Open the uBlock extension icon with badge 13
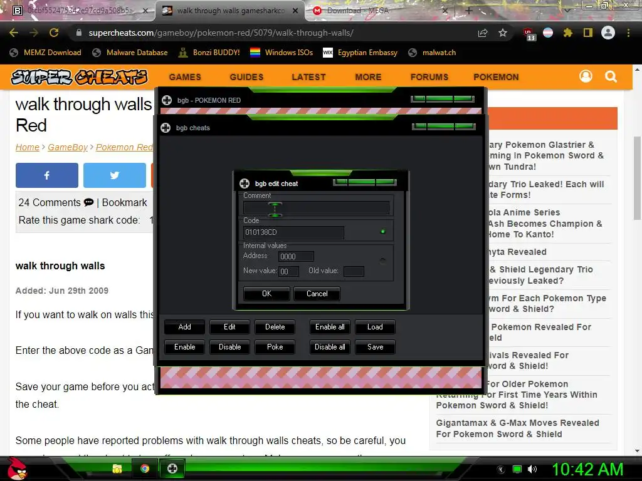 (x=529, y=34)
